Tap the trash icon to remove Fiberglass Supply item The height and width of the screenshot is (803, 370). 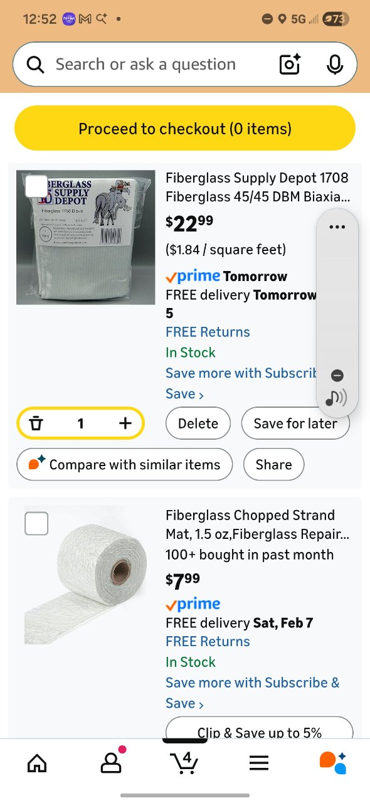(36, 423)
